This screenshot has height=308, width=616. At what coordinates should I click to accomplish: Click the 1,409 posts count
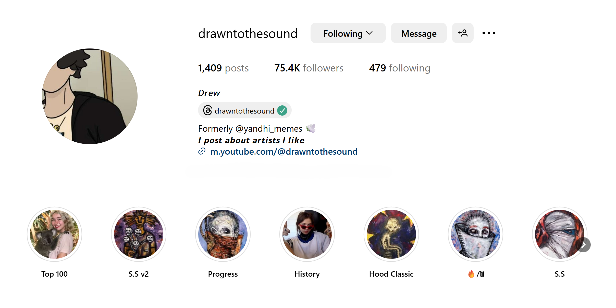coord(223,68)
